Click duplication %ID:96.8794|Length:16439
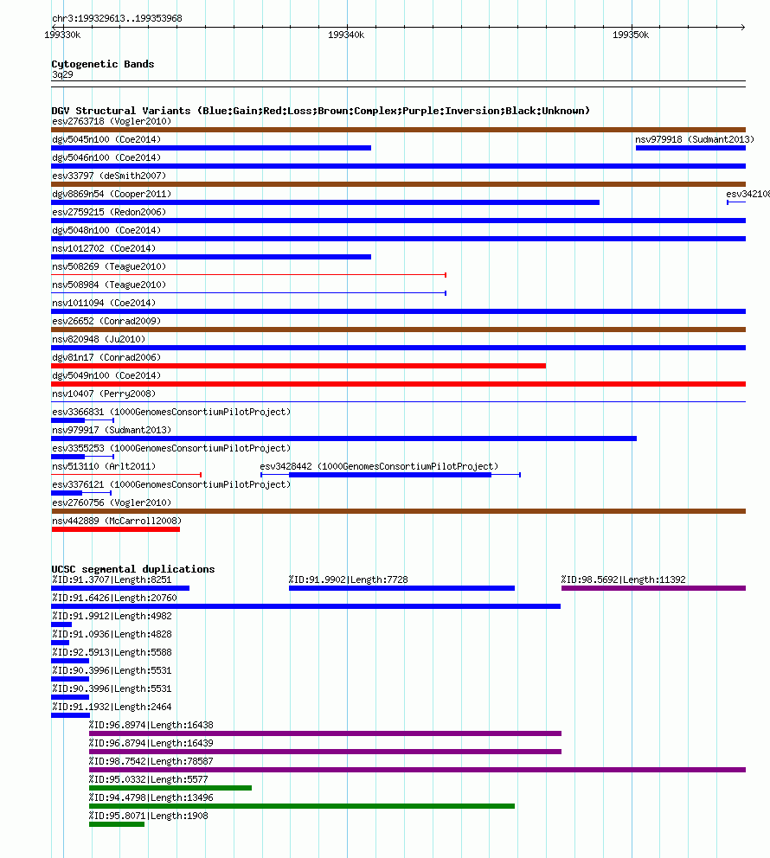This screenshot has width=770, height=858. [x=151, y=743]
